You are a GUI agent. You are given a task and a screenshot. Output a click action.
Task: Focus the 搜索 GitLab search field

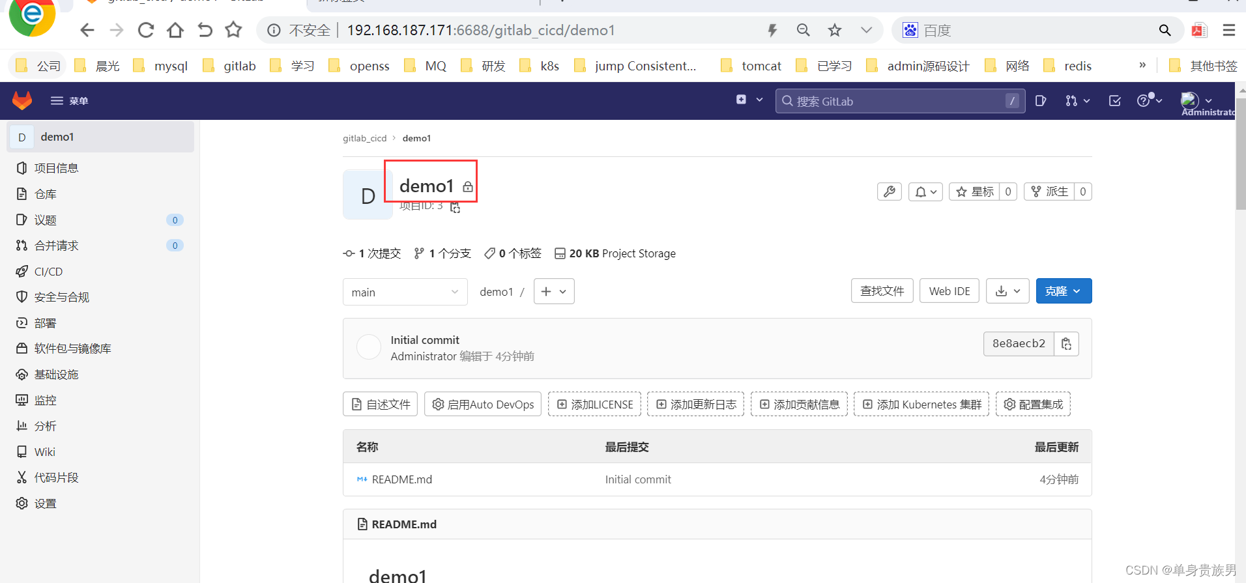[x=900, y=101]
